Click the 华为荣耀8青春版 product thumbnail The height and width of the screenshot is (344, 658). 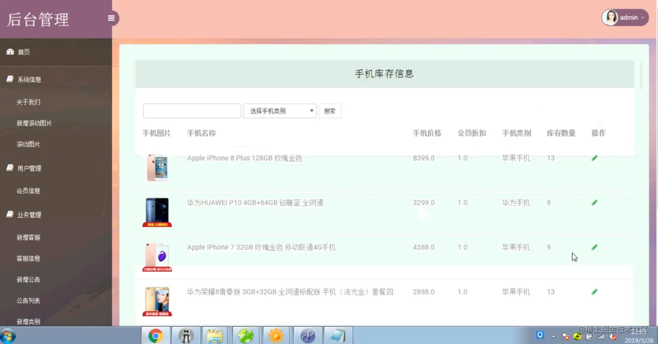pos(157,301)
